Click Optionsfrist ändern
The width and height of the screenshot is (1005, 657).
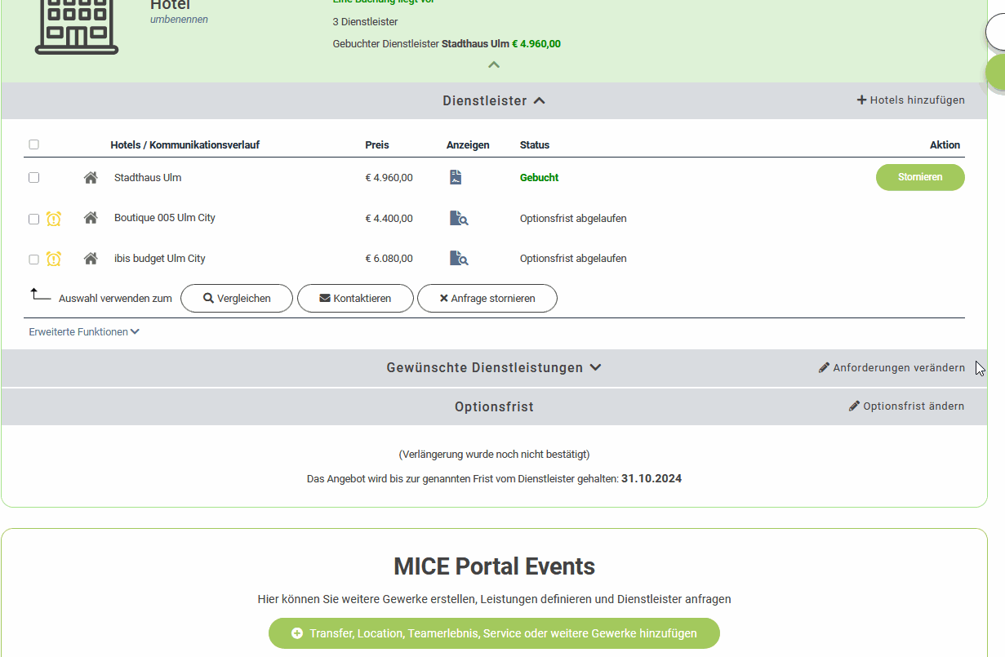tap(906, 406)
